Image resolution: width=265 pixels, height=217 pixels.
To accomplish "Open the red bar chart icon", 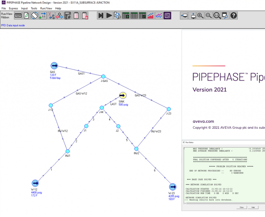I will pos(151,16).
